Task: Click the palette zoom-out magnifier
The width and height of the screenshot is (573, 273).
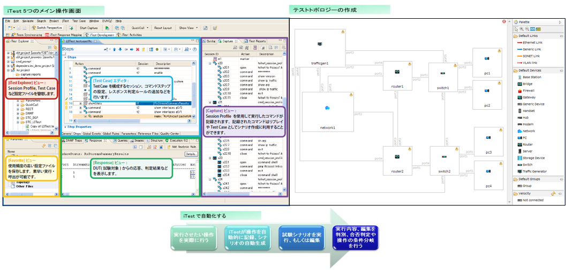Action: [x=527, y=29]
